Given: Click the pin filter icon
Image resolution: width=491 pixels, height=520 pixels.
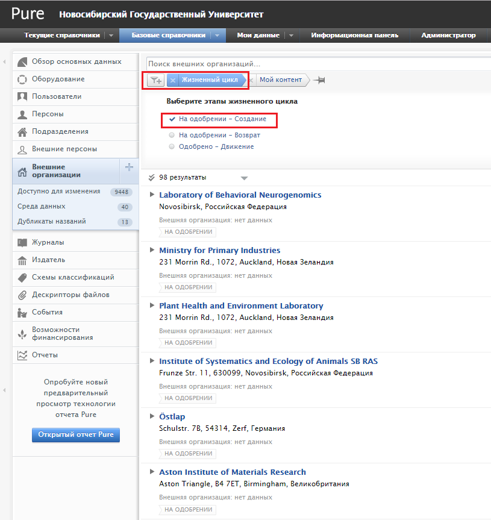Looking at the screenshot, I should pos(319,80).
